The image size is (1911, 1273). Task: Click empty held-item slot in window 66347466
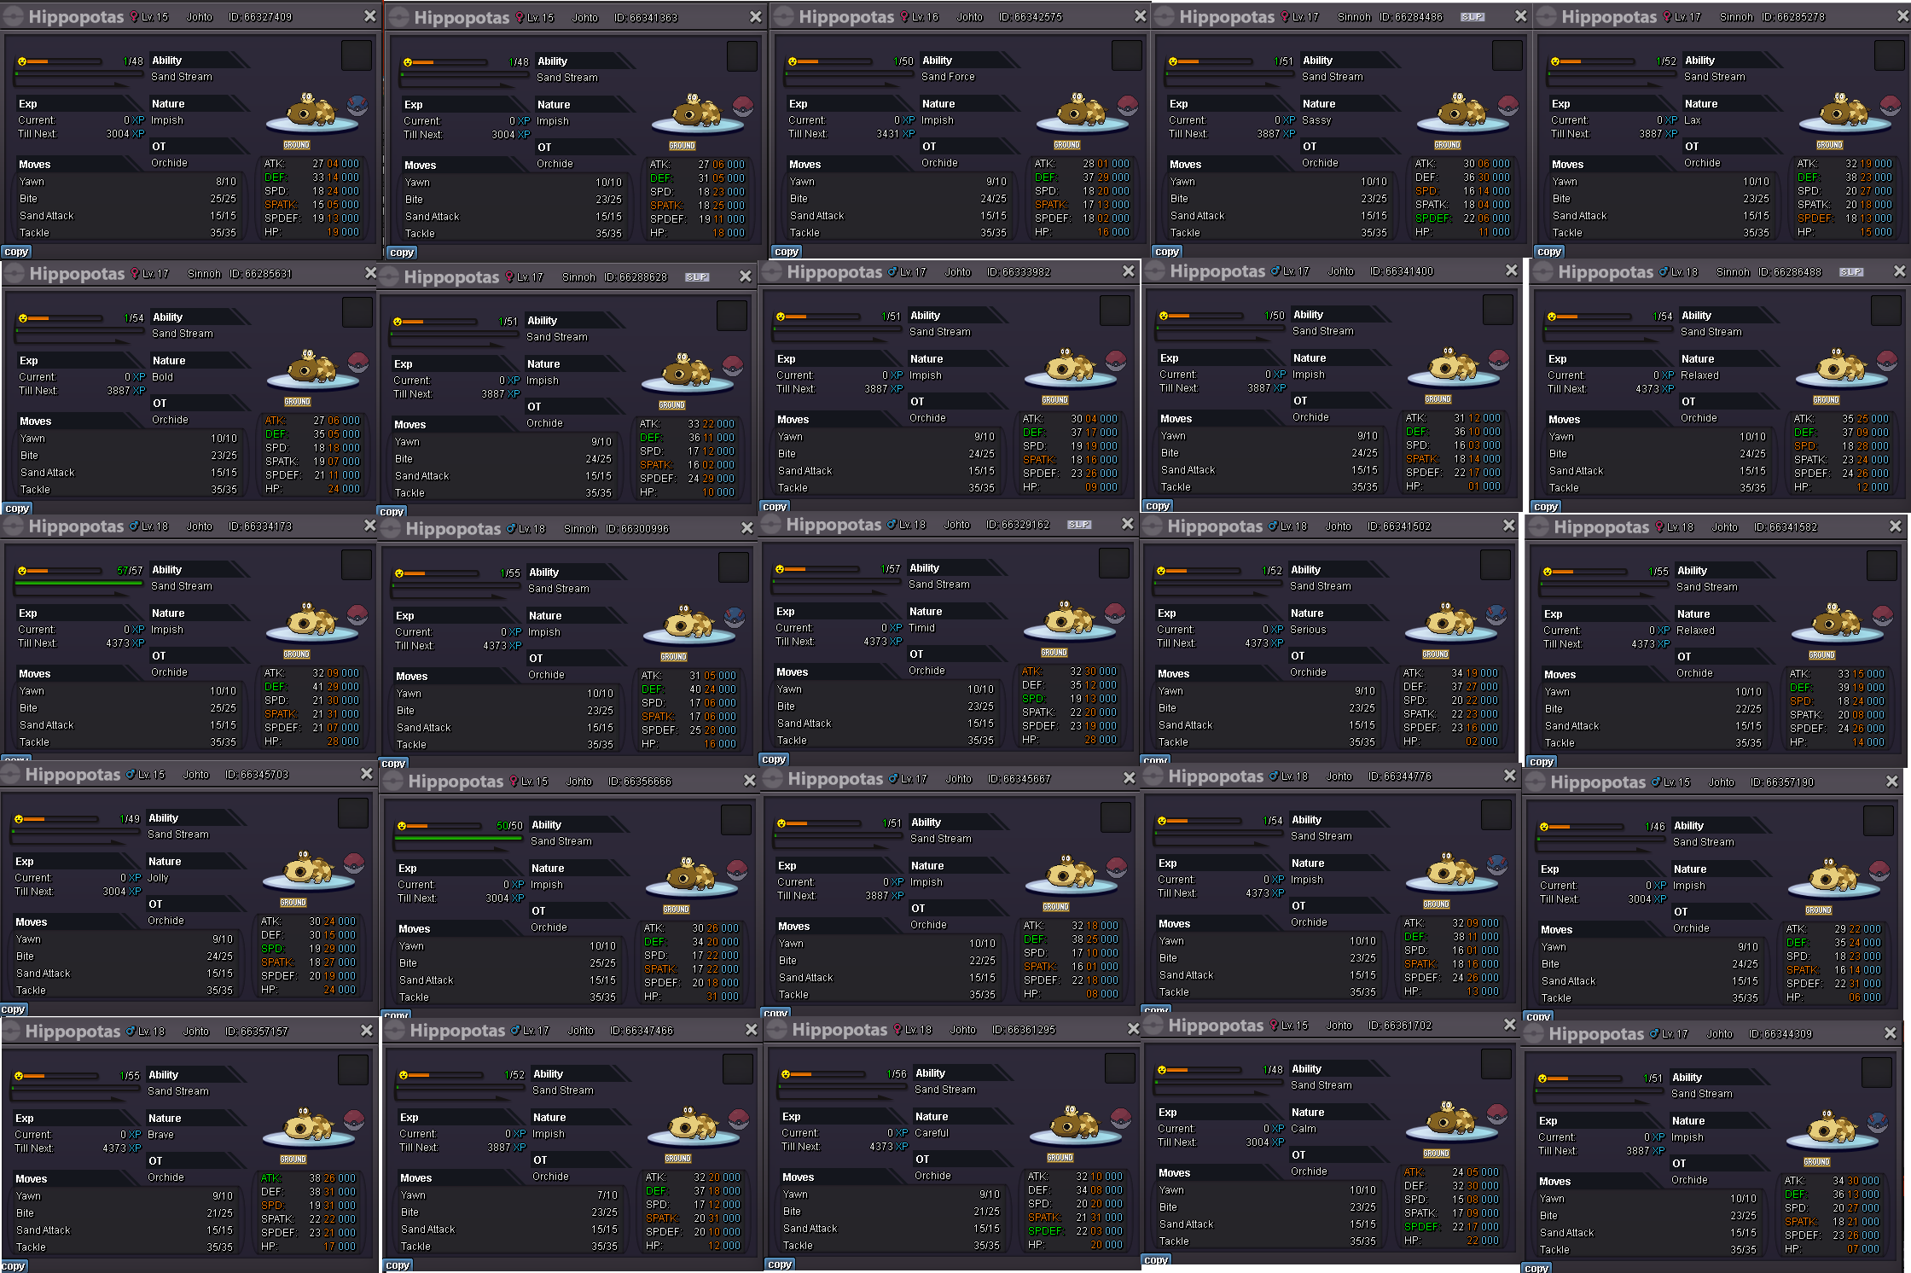coord(737,1069)
